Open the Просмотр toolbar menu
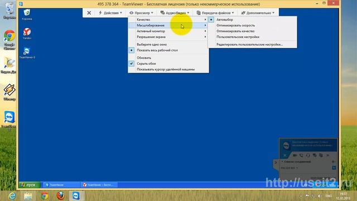The width and height of the screenshot is (357, 201). (141, 13)
